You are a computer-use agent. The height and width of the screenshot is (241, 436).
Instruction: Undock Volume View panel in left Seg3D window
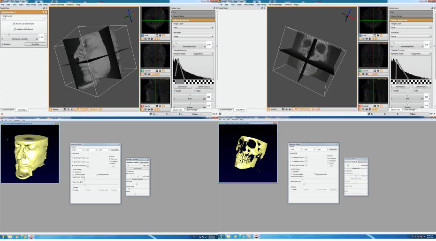(x=214, y=8)
